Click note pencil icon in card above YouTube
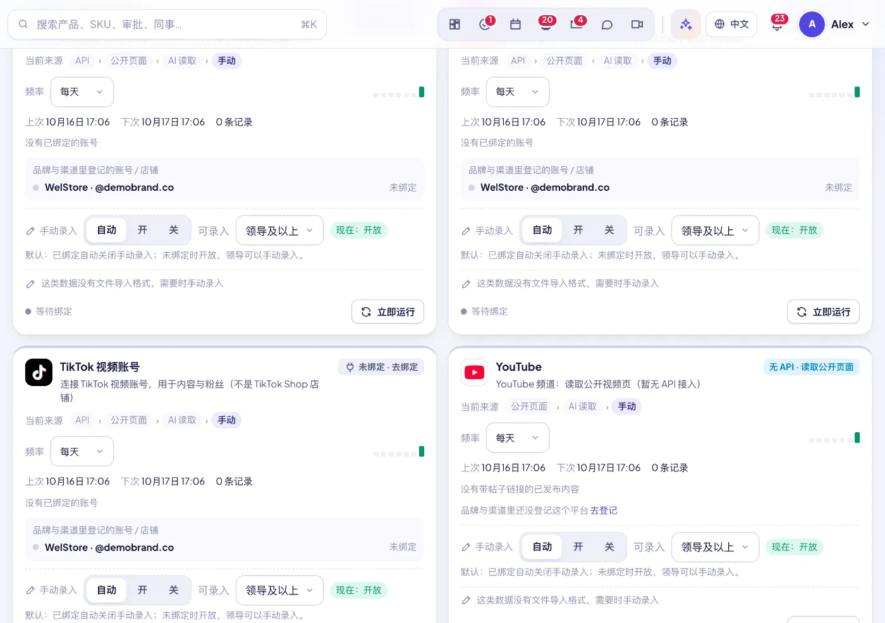Viewport: 885px width, 623px height. 466,284
